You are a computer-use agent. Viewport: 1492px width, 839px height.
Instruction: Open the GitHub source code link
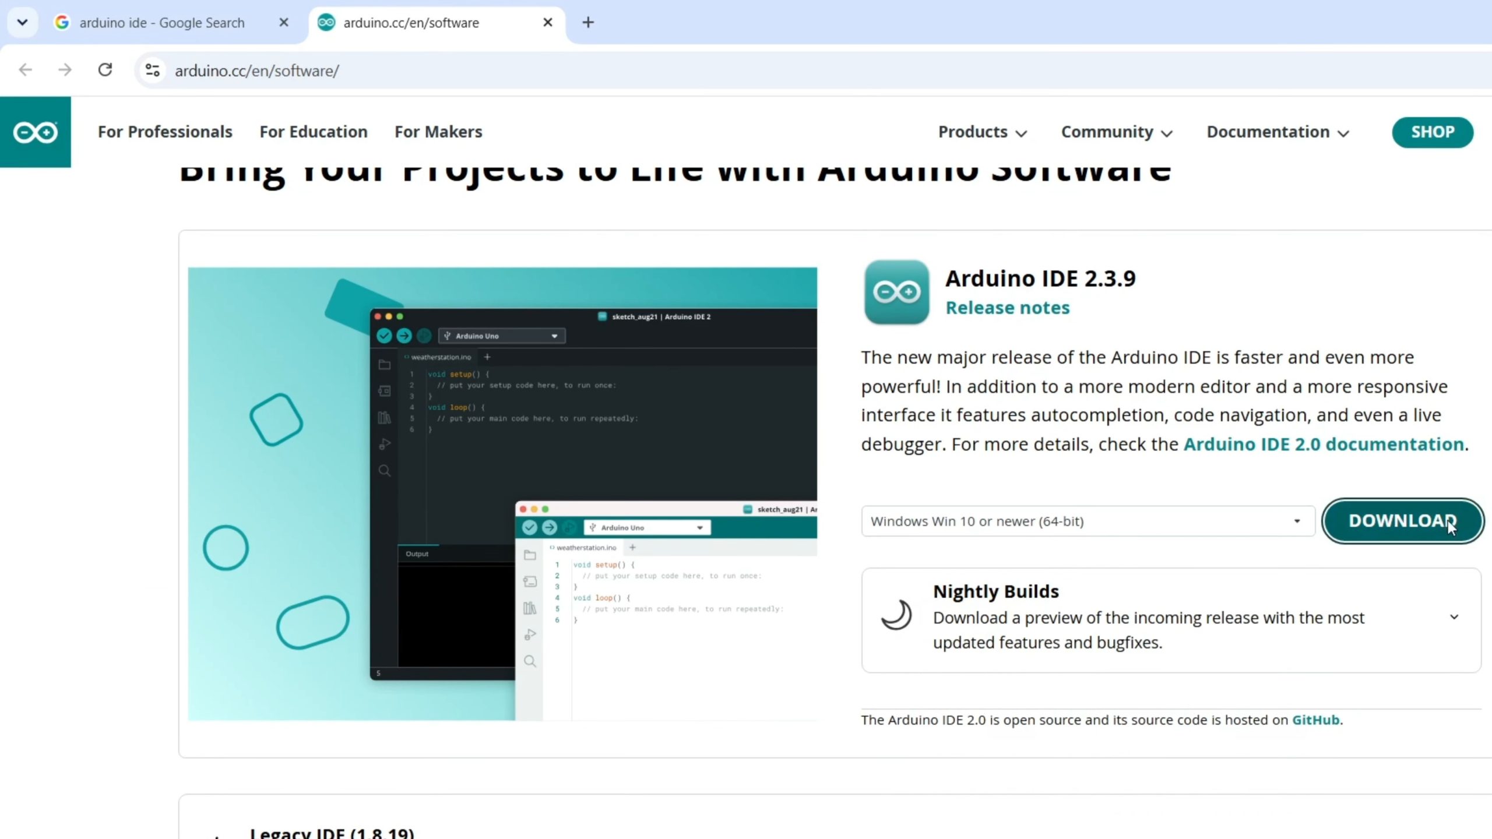point(1315,720)
